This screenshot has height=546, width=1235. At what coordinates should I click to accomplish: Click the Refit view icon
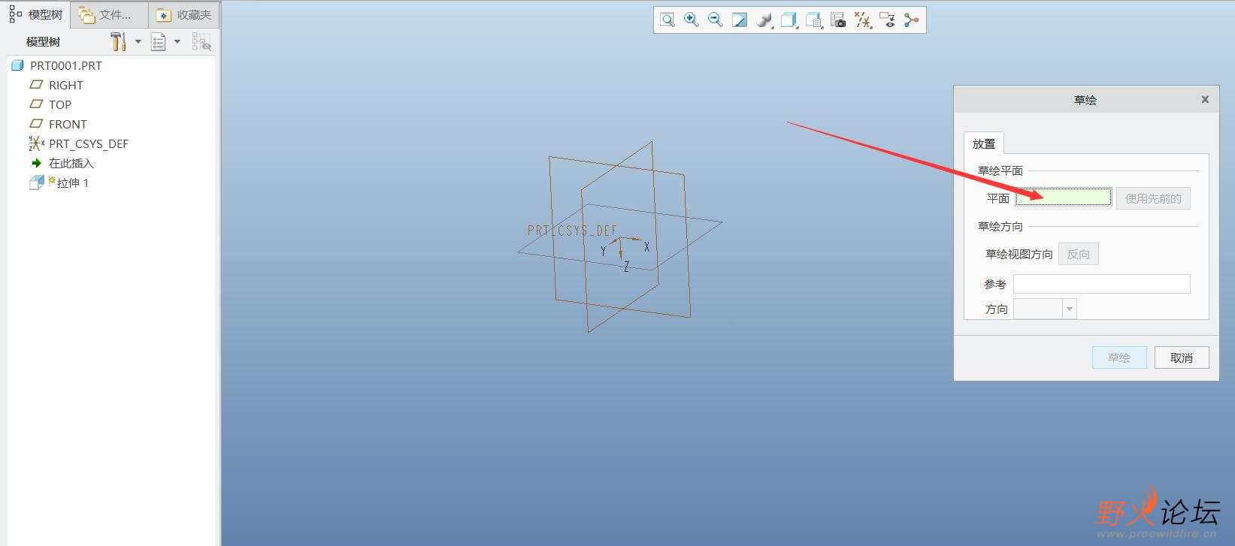[667, 20]
